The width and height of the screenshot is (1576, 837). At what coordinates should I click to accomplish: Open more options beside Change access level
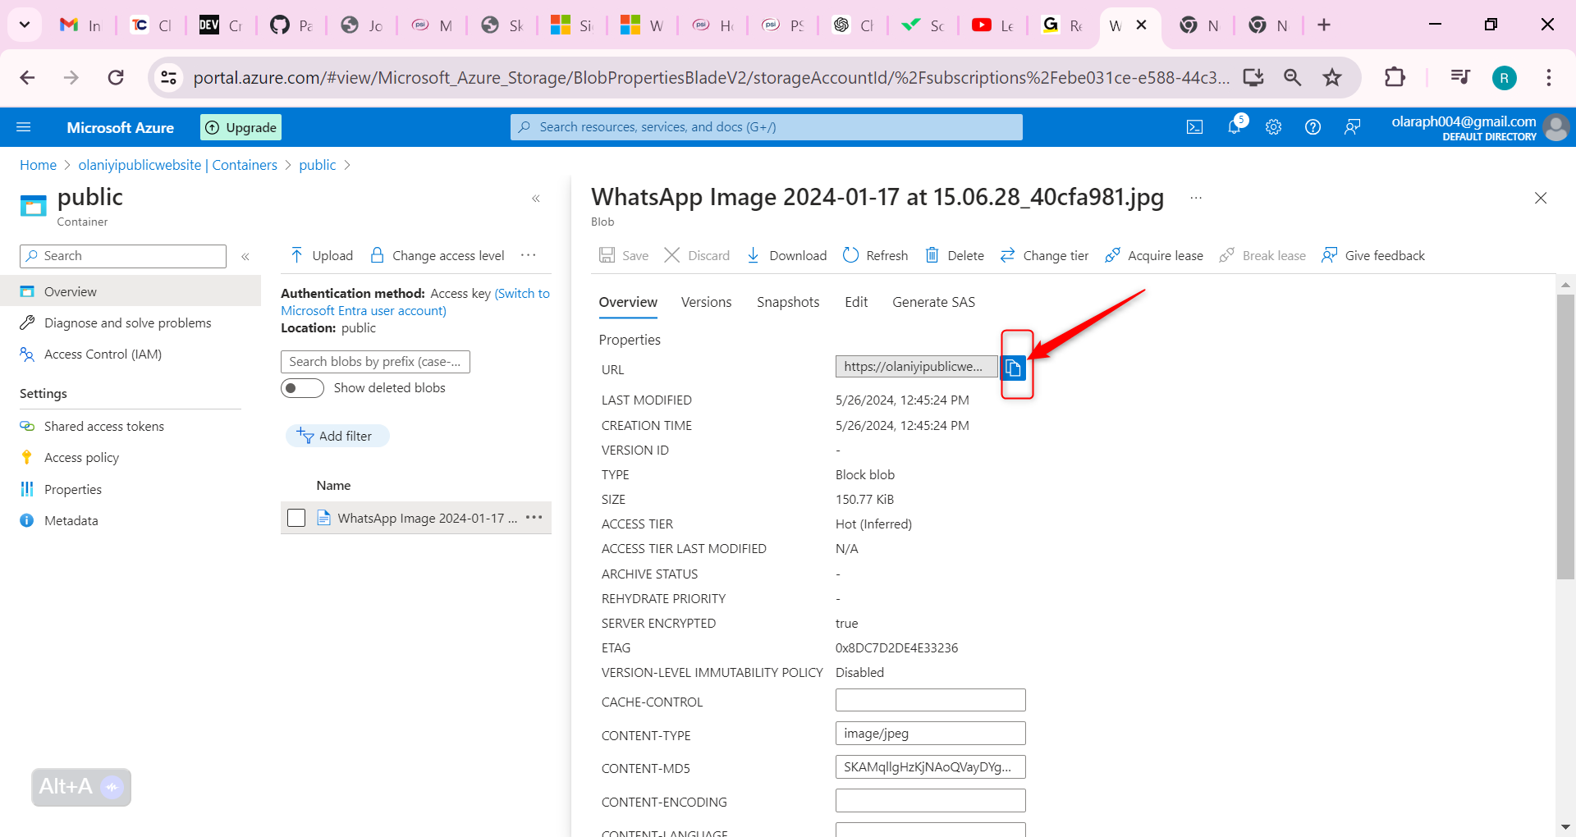(529, 255)
